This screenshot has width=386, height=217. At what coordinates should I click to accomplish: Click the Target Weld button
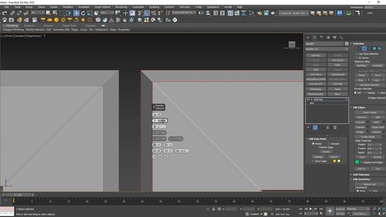click(378, 127)
